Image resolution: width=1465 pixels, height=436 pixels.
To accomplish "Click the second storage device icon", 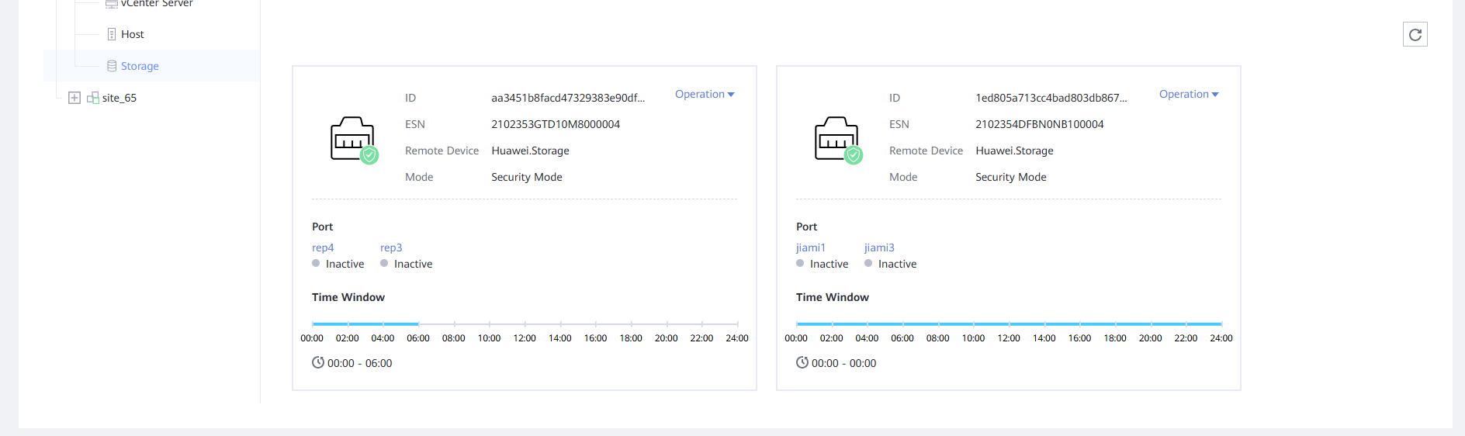I will 837,140.
